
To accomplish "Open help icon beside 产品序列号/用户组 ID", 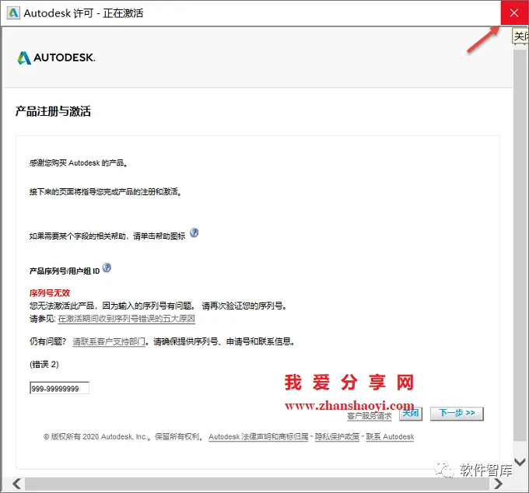I will 107,267.
